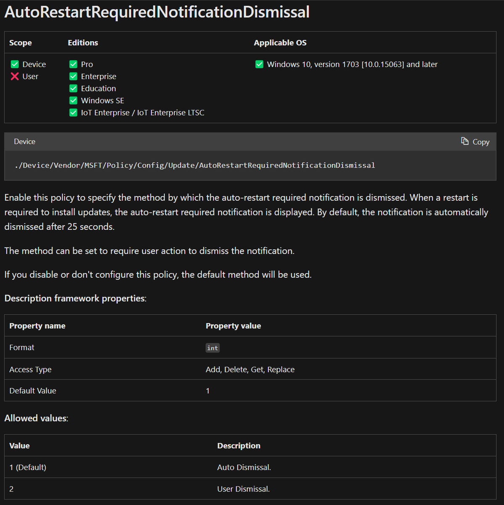Click the Add, Delete, Get, Replace cell

tap(250, 369)
